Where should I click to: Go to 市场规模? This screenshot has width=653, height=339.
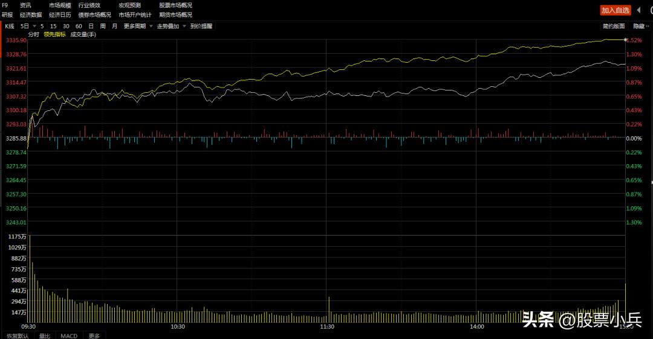click(x=60, y=5)
